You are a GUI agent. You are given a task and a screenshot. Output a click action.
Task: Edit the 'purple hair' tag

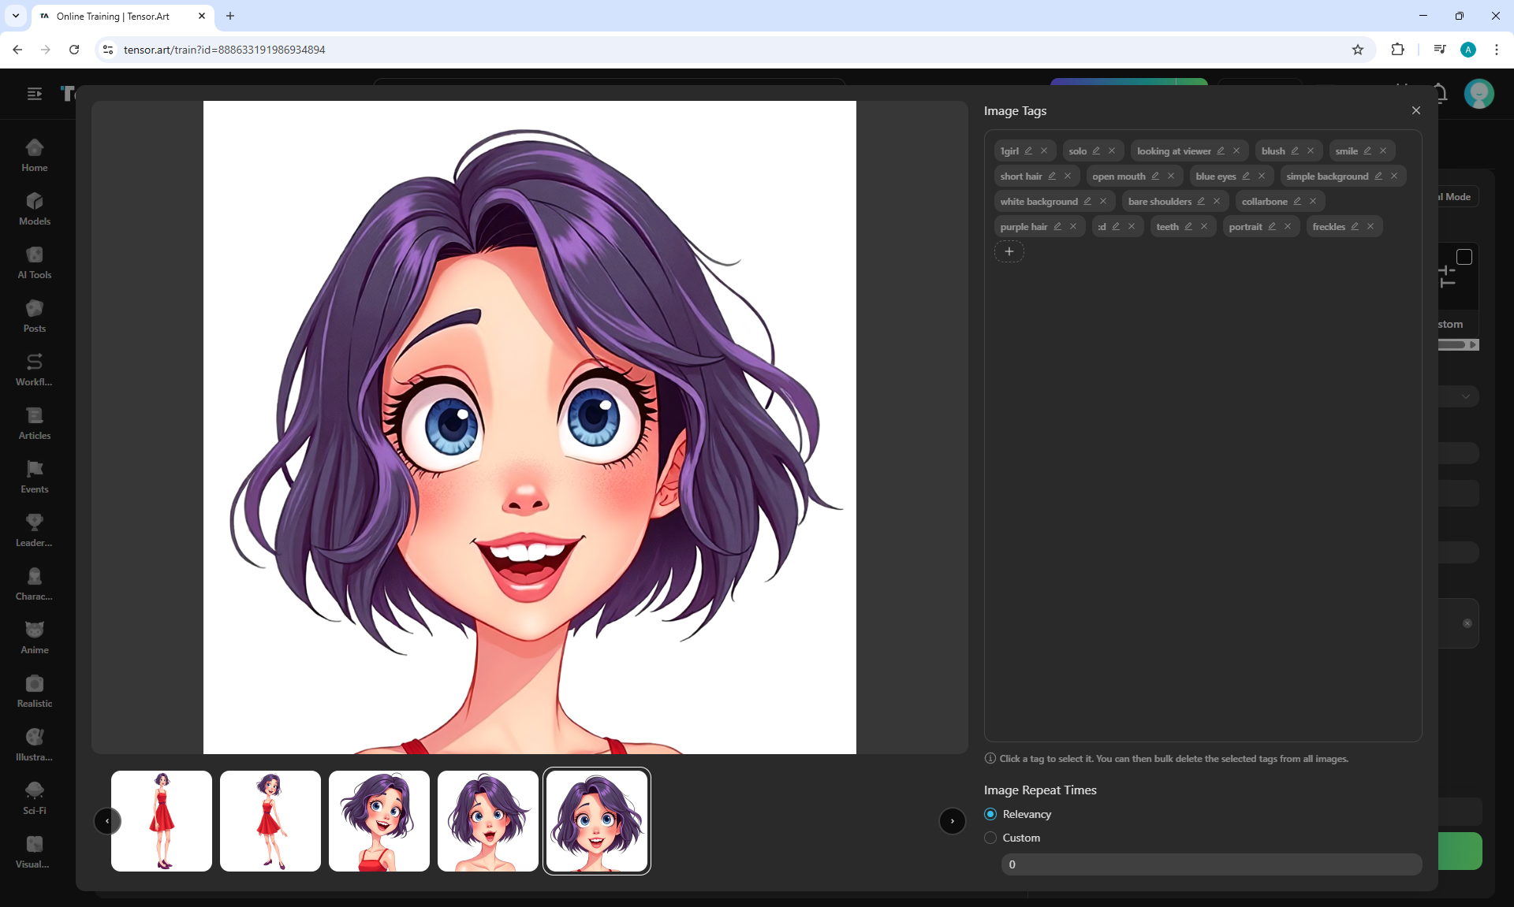(x=1057, y=227)
